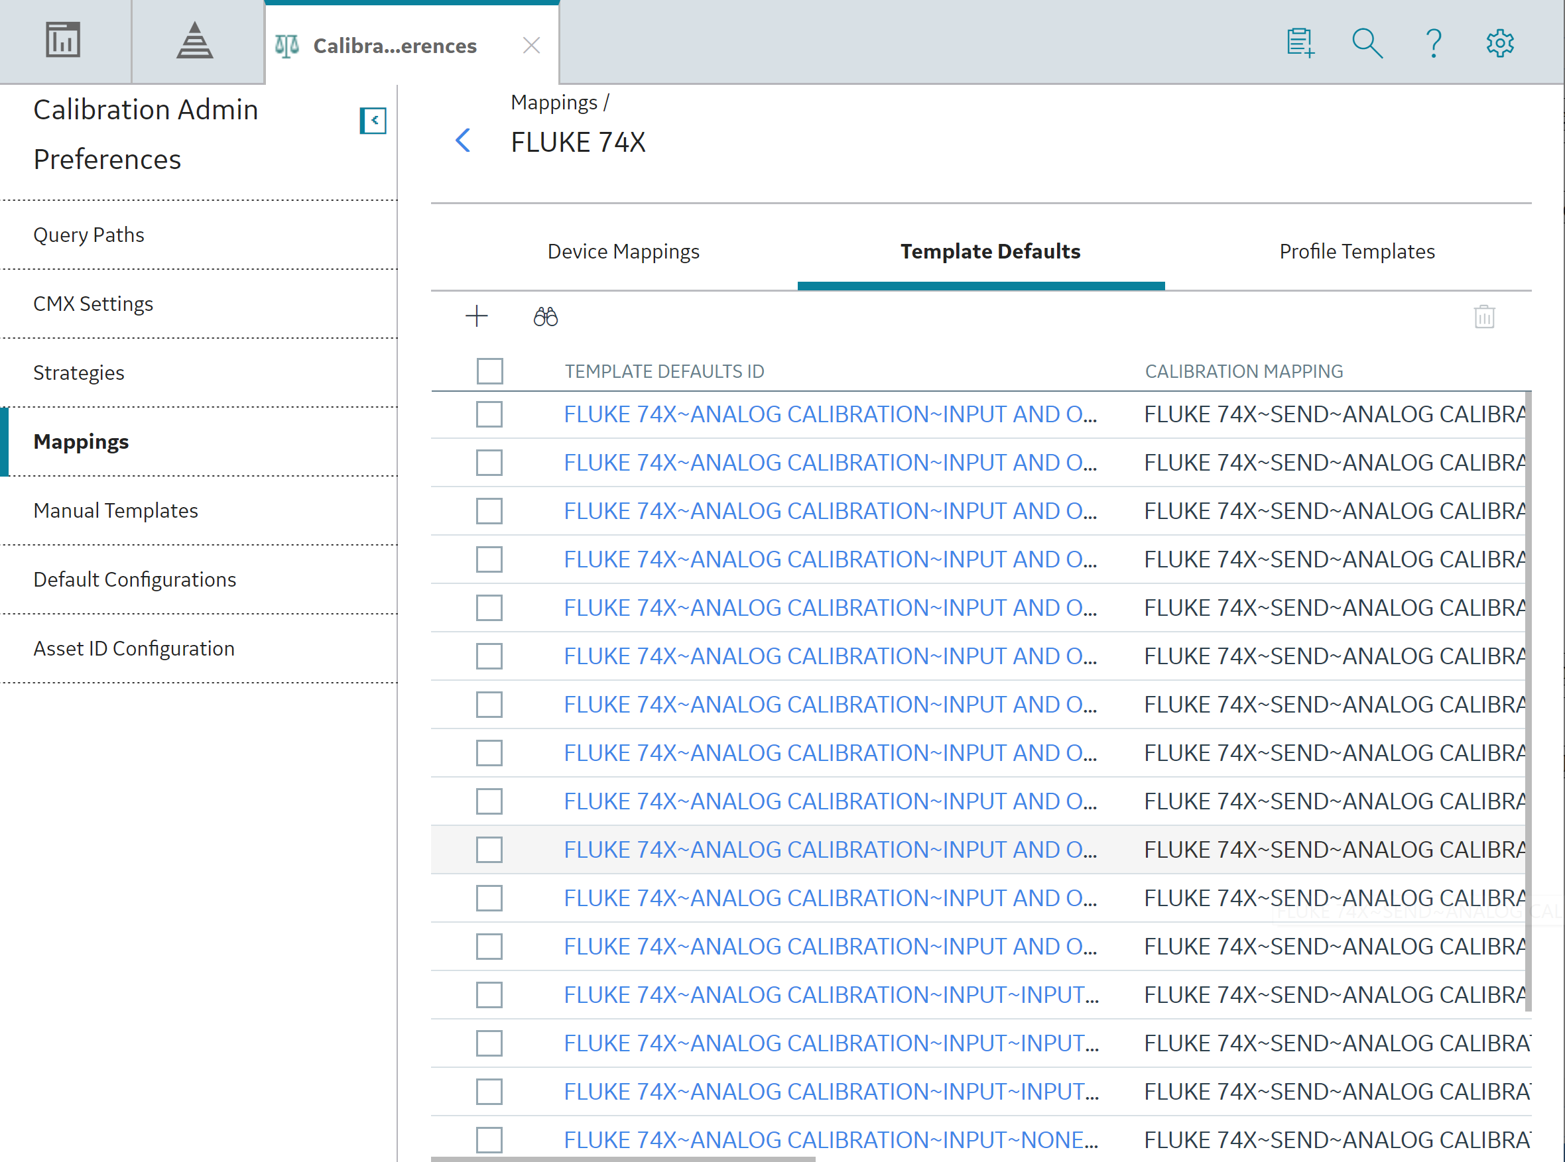This screenshot has width=1565, height=1162.
Task: Sort by CALIBRATION MAPPING column header
Action: pyautogui.click(x=1243, y=371)
